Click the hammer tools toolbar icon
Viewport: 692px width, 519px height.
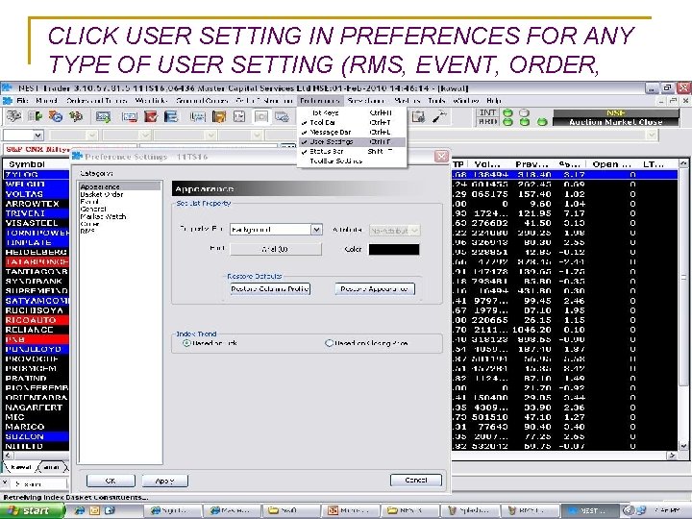(x=439, y=117)
